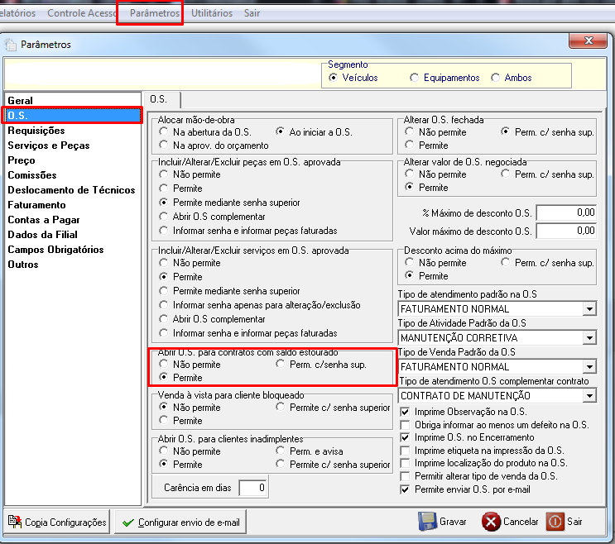Expand "Tipo de atendimento padrão na O.S" dropdown

pos(589,309)
